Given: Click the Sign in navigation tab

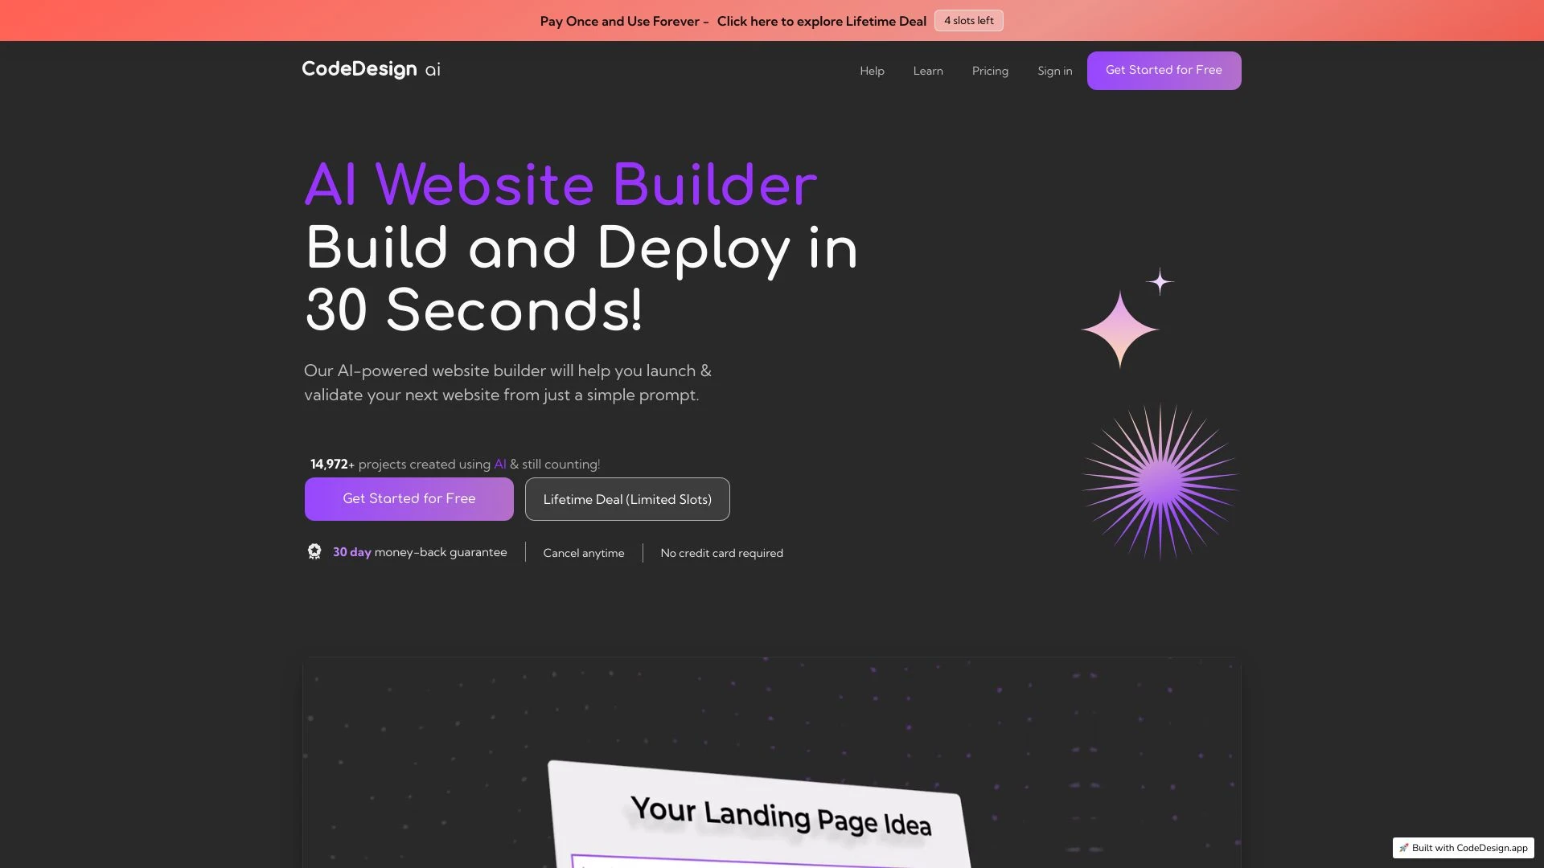Looking at the screenshot, I should click(1054, 70).
